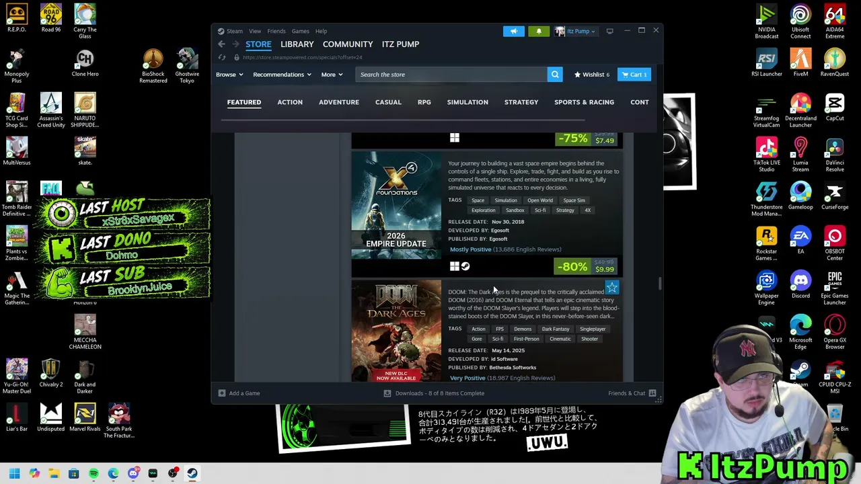This screenshot has height=484, width=861.
Task: Click the First-Person tag
Action: click(527, 339)
